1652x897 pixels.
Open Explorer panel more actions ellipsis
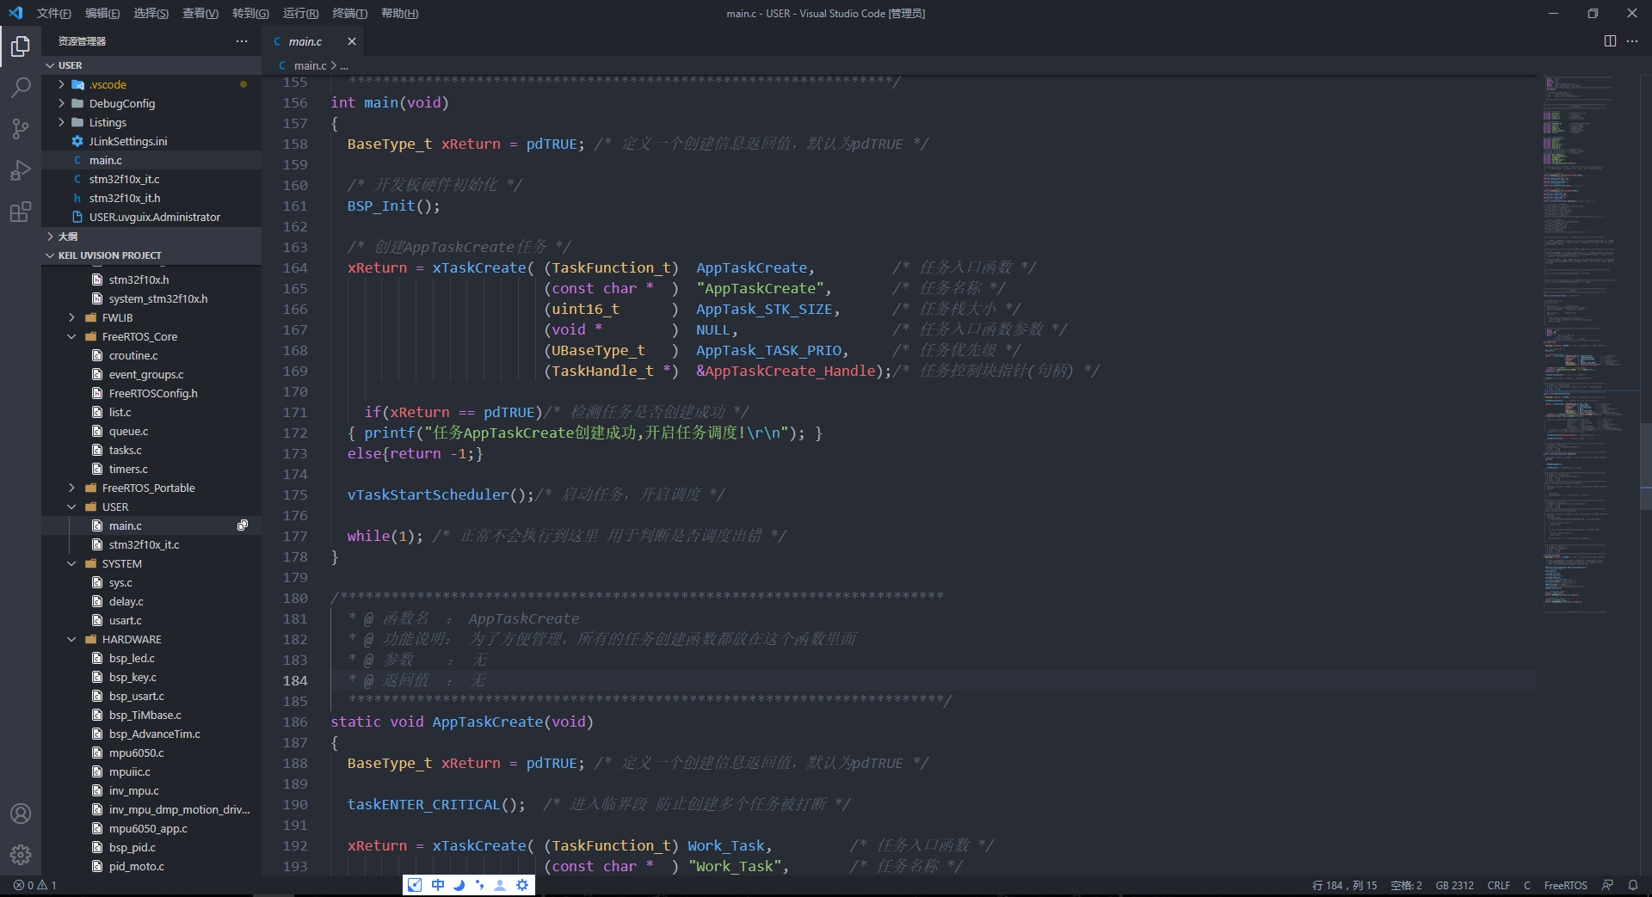242,41
